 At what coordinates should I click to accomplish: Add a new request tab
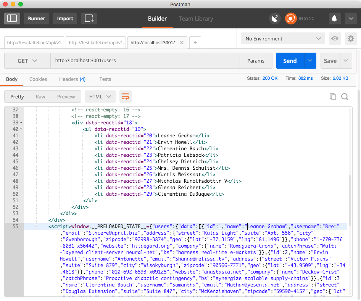pos(195,43)
